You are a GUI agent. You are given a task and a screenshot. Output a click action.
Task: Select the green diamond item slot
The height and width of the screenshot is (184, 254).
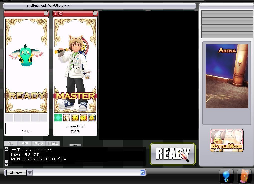coord(58,118)
